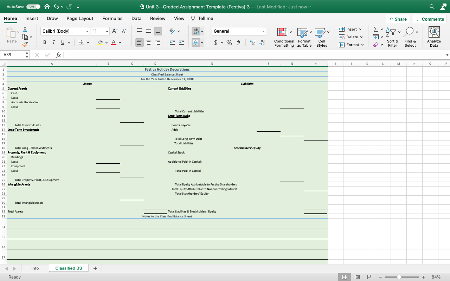The width and height of the screenshot is (450, 281).
Task: Apply the red font color
Action: pyautogui.click(x=114, y=43)
